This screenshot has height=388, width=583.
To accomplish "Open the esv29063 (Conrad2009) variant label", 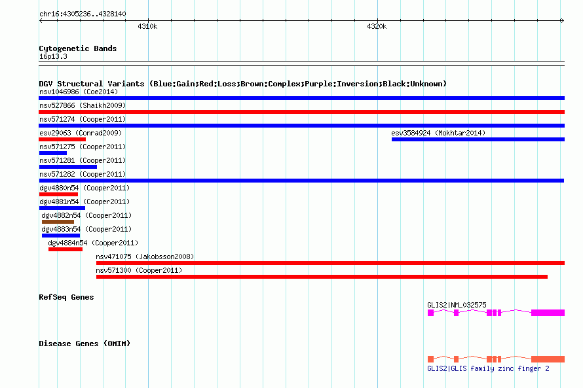I will [x=81, y=133].
